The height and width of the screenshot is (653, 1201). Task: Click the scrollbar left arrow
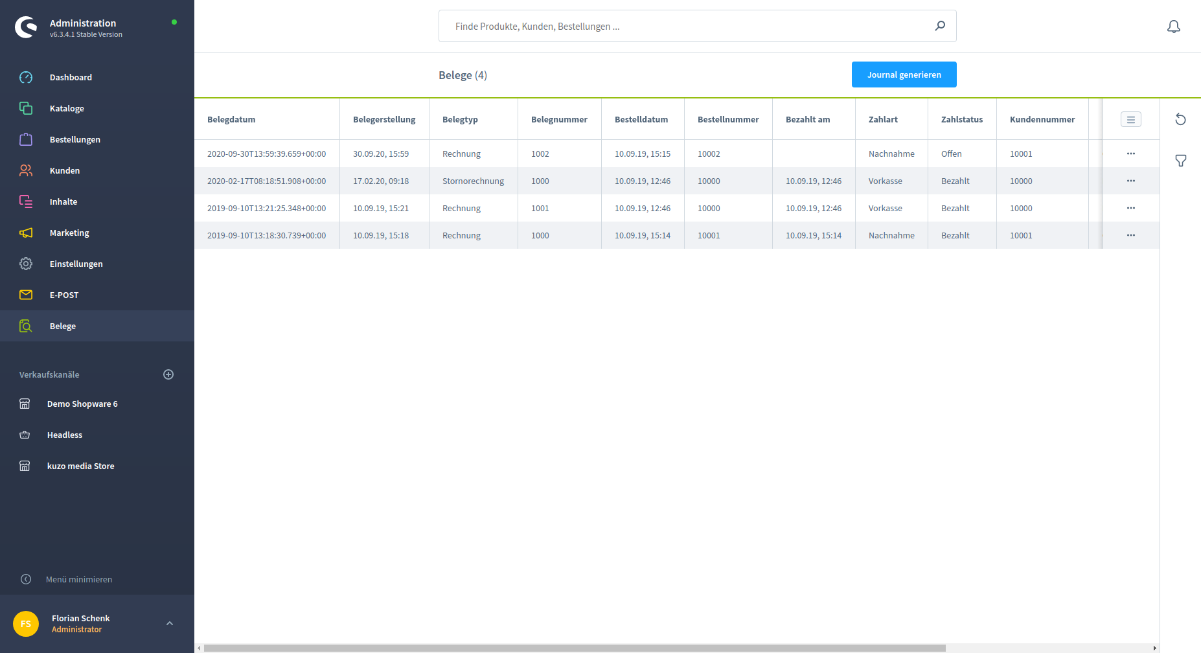click(199, 648)
